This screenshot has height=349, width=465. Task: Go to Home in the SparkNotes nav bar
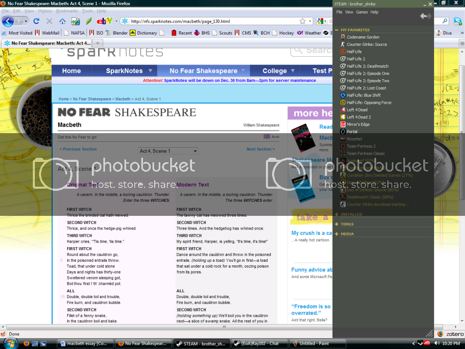(x=71, y=70)
